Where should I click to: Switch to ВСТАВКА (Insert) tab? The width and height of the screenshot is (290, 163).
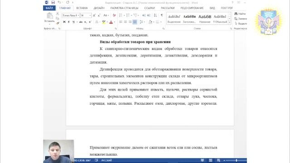point(82,8)
